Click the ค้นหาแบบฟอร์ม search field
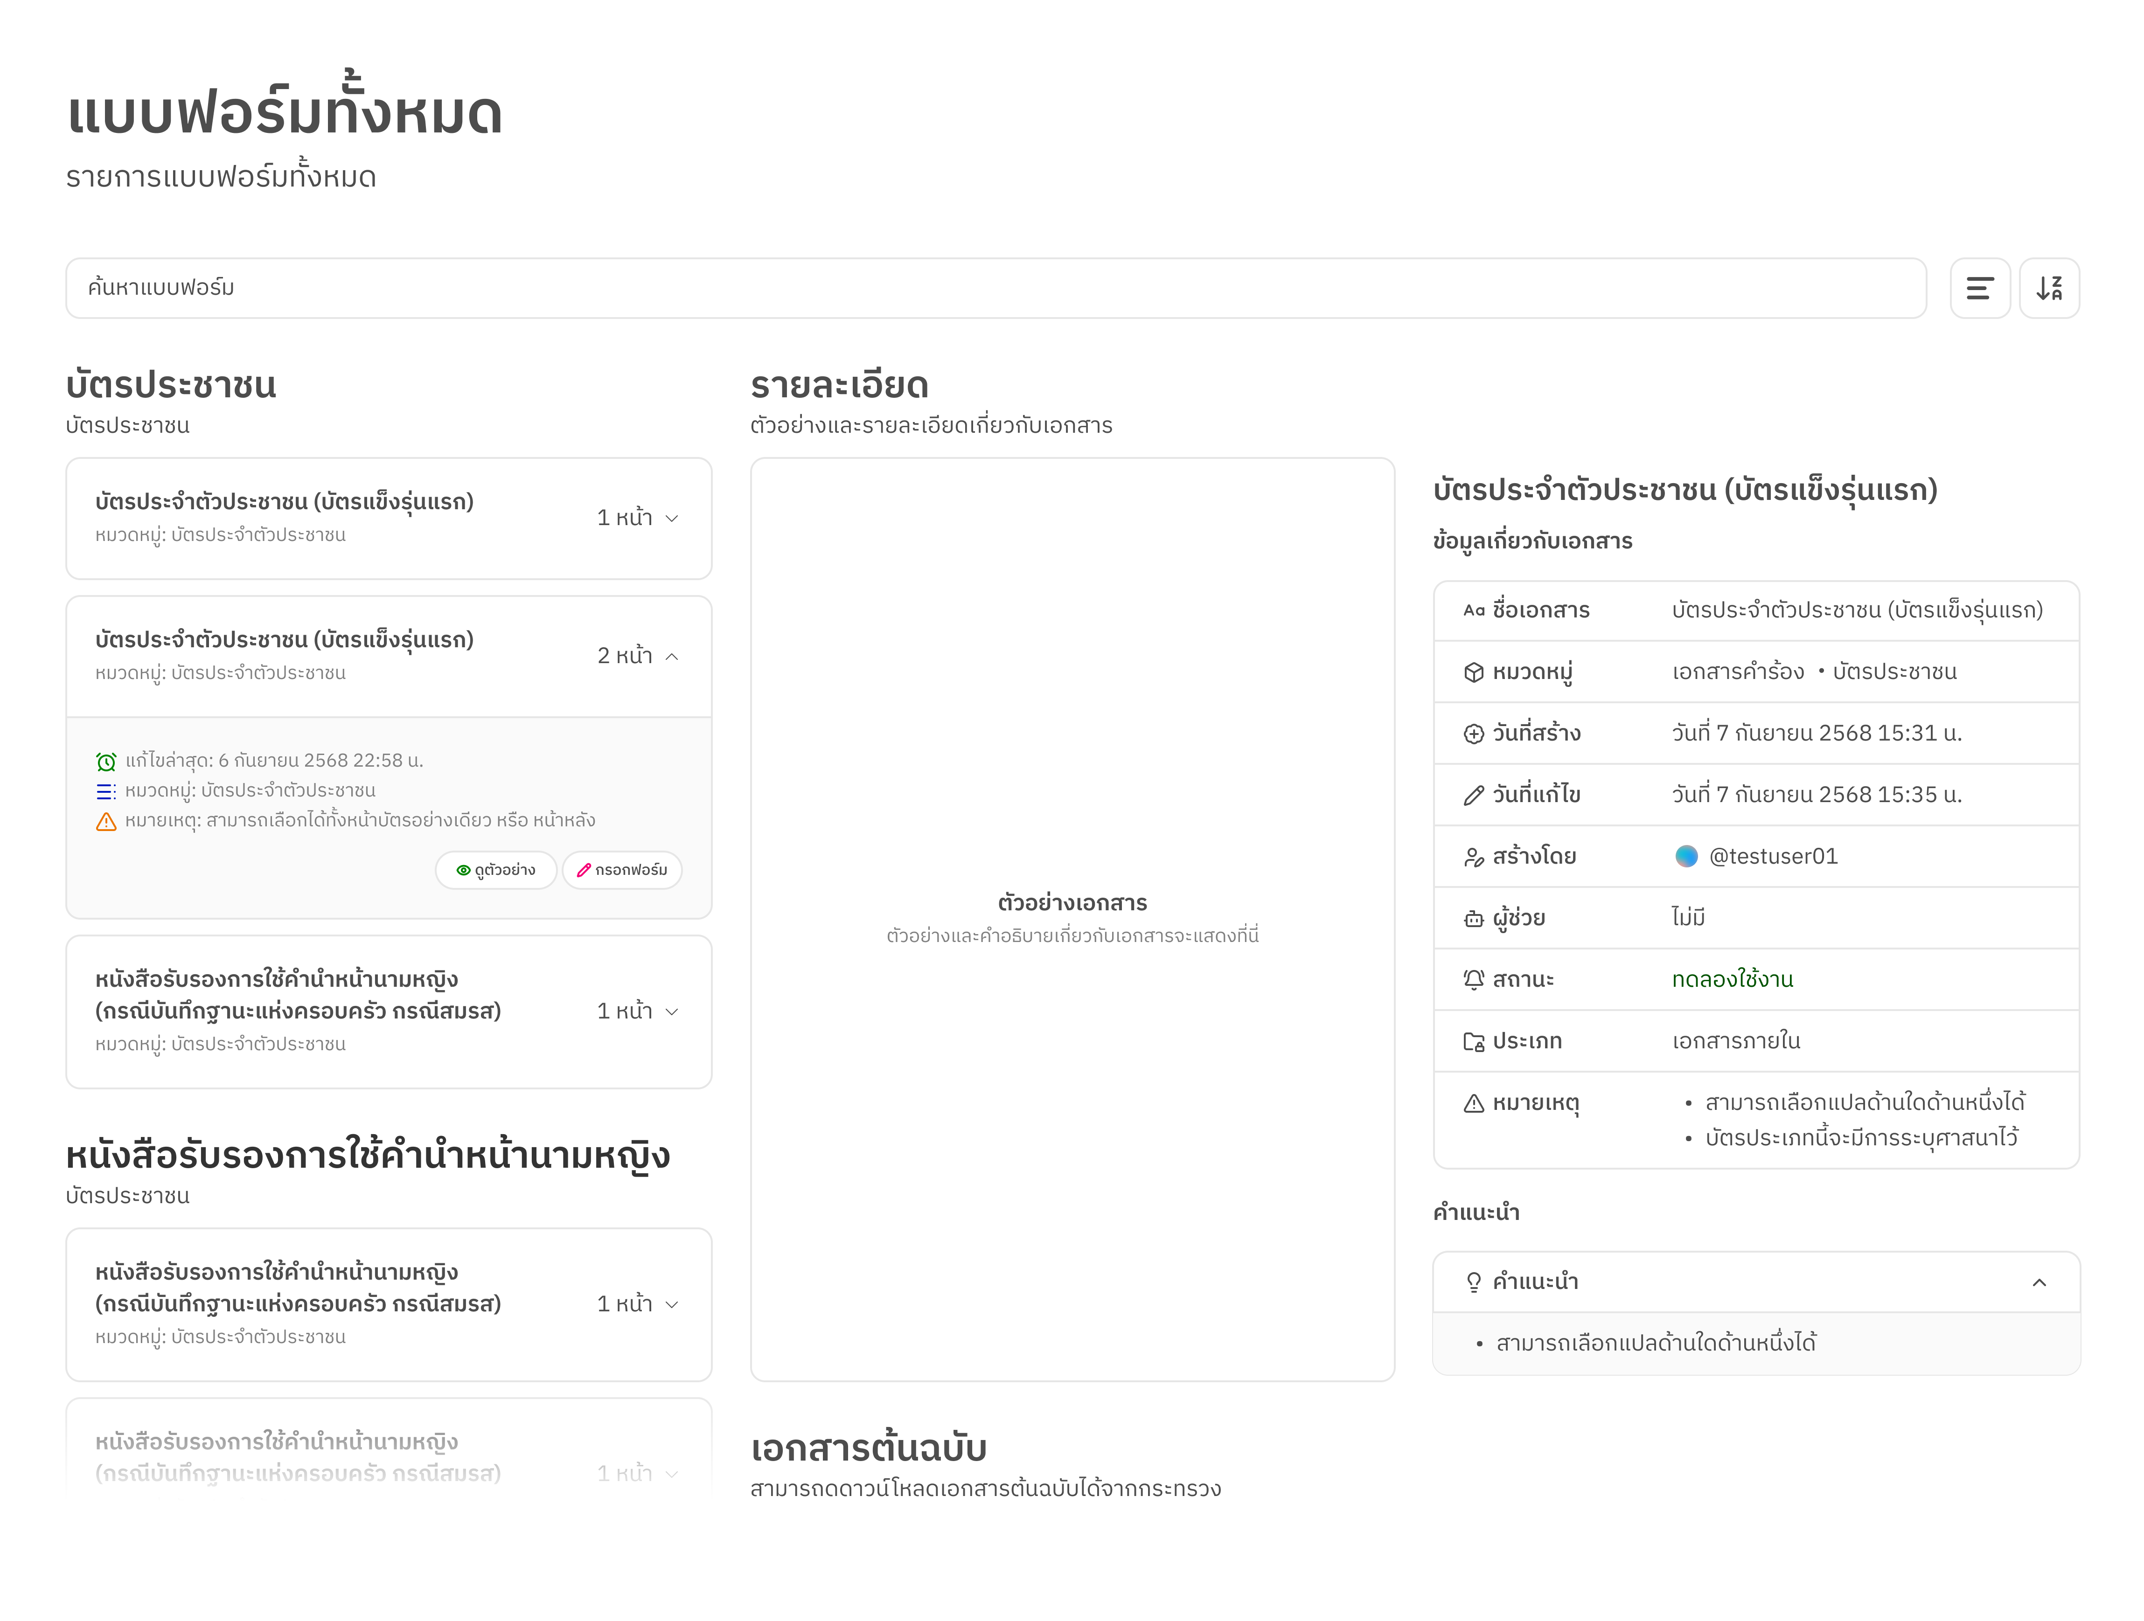2144x1621 pixels. (x=995, y=288)
